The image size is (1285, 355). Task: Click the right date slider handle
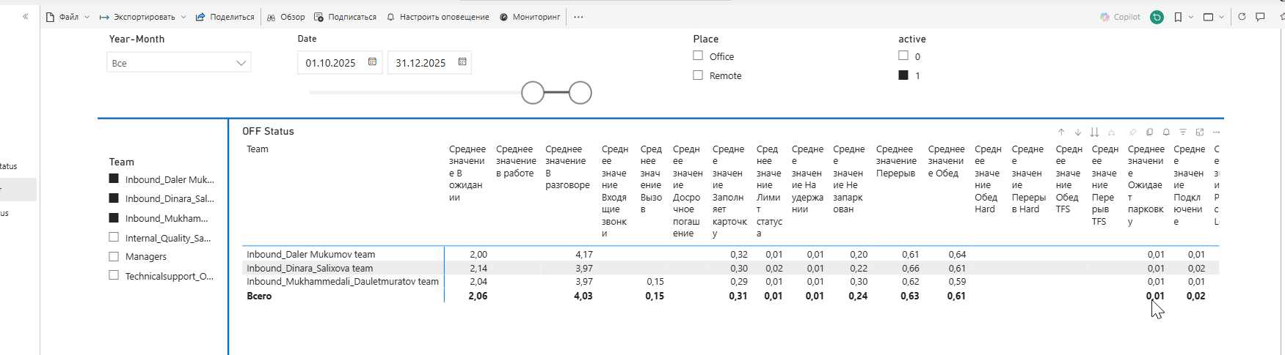(580, 93)
